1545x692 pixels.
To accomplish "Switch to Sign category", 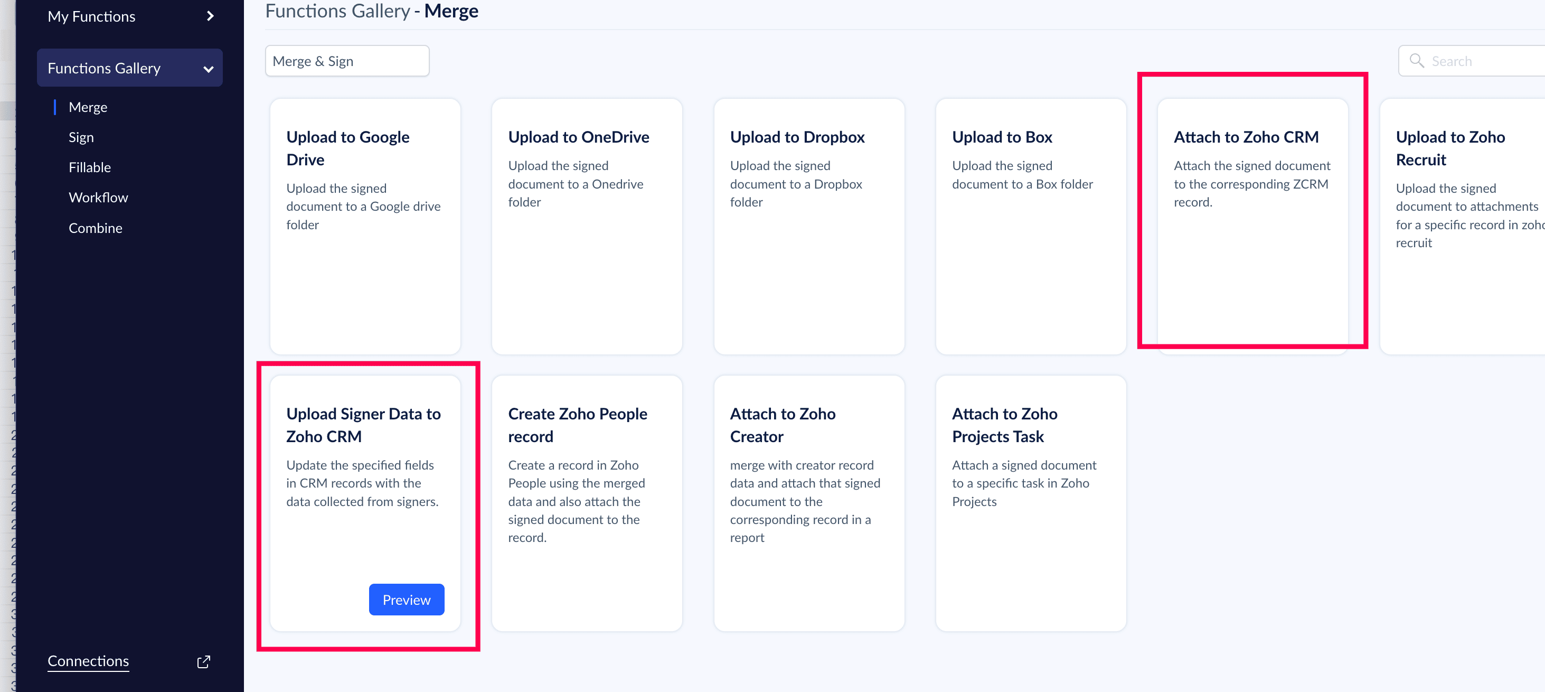I will [81, 137].
